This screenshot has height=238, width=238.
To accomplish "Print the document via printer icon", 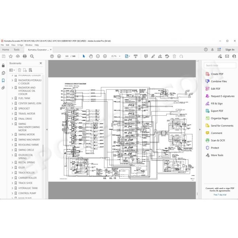I will [x=24, y=56].
